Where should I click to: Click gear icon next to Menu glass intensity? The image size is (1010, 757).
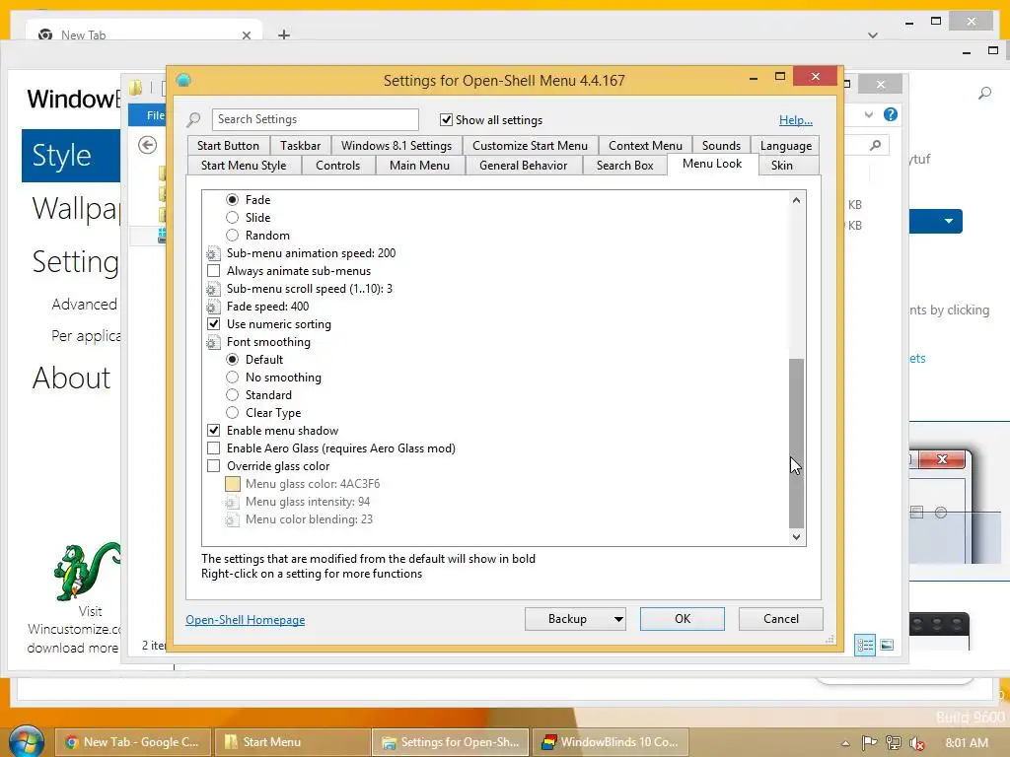[232, 502]
